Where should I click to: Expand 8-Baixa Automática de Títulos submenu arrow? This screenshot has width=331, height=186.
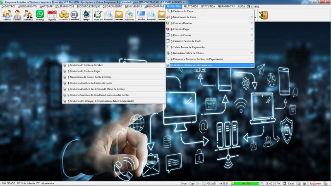(252, 53)
